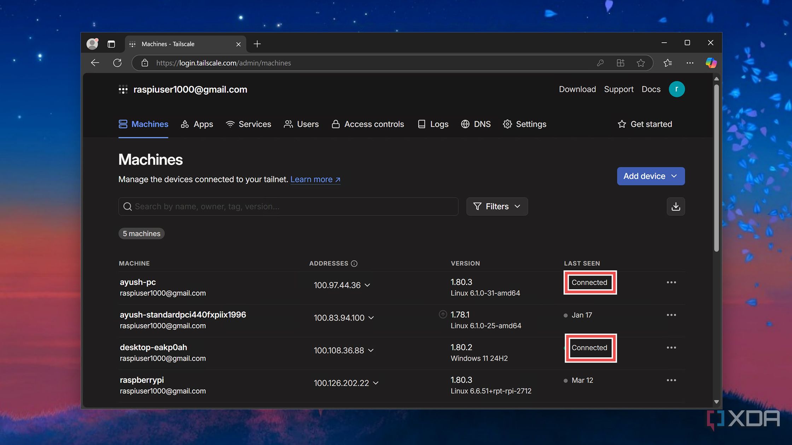Click the favorites star in the address bar

[x=641, y=63]
